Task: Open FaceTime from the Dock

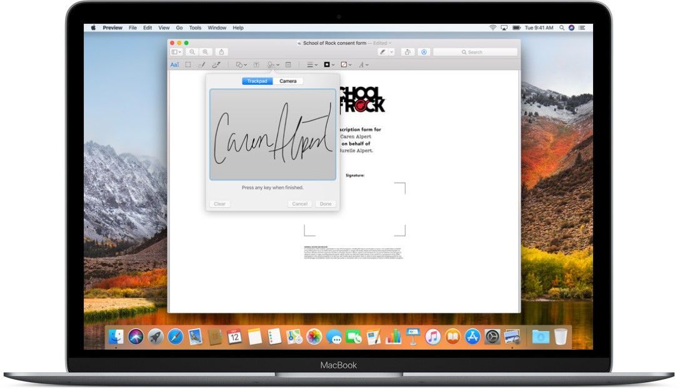Action: pos(354,336)
